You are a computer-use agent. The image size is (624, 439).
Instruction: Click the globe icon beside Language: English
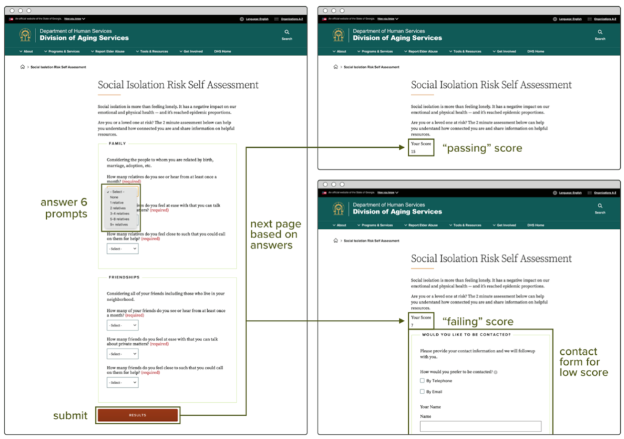pos(242,19)
